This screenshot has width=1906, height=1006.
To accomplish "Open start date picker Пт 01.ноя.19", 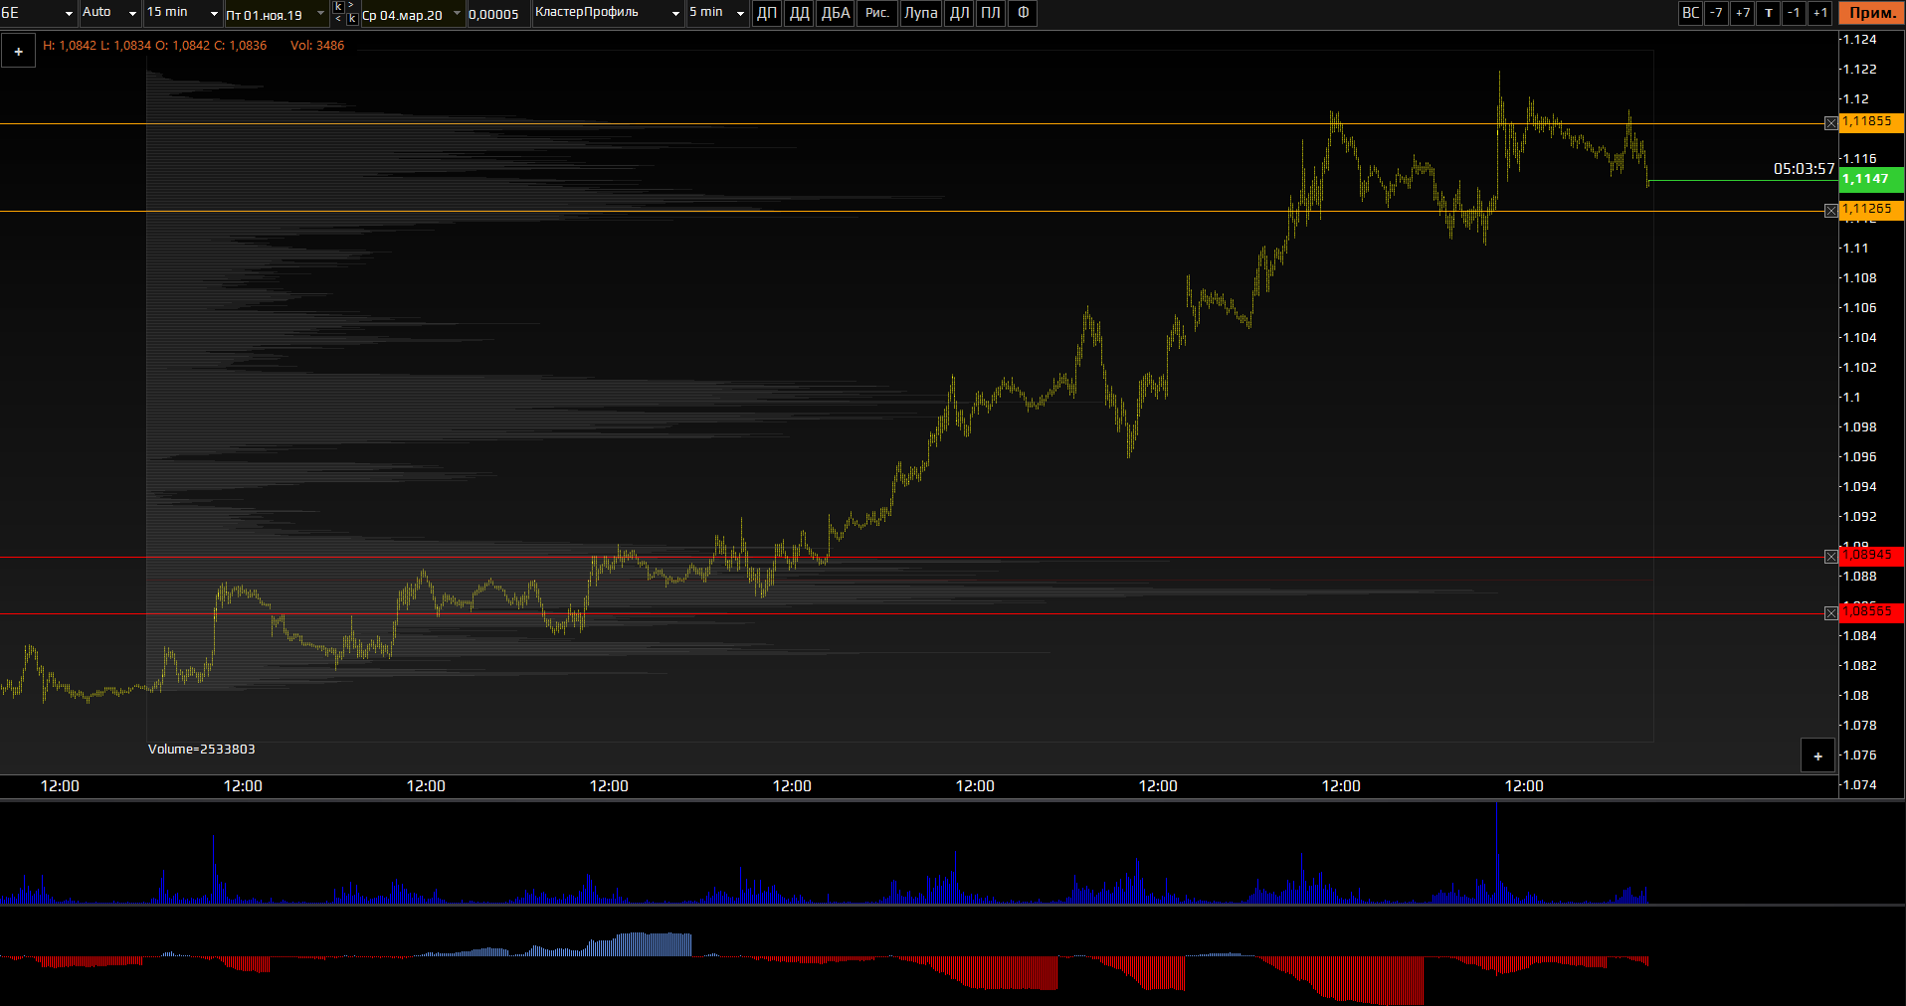I will (277, 14).
